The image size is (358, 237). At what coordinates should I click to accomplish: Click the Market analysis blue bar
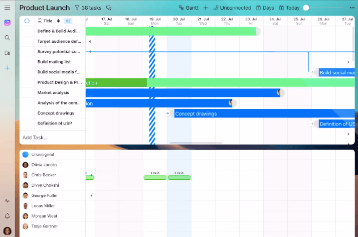point(183,93)
